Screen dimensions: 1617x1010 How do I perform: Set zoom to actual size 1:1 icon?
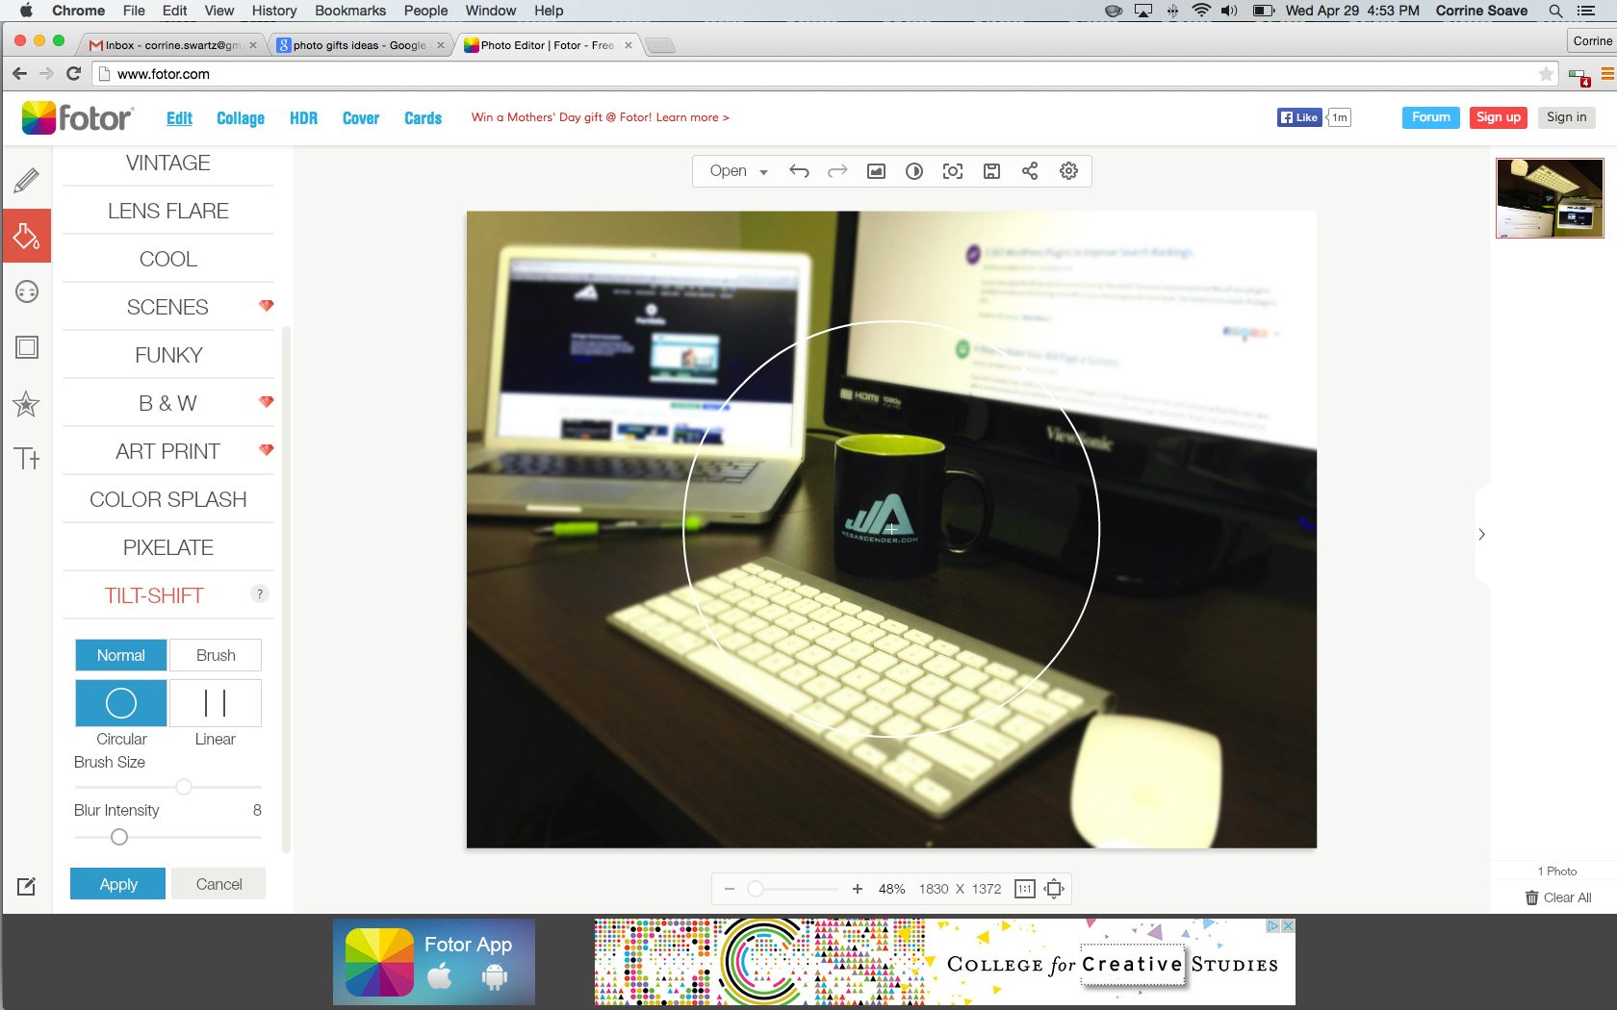tap(1025, 889)
